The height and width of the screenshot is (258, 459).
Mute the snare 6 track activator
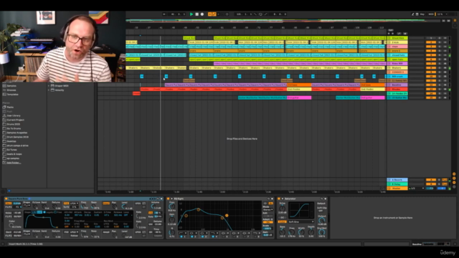pos(431,51)
